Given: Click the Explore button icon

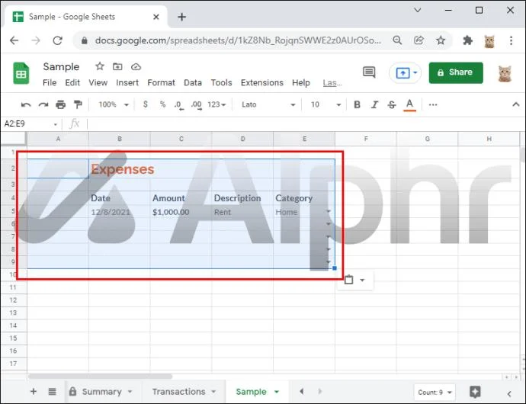Looking at the screenshot, I should click(x=475, y=392).
